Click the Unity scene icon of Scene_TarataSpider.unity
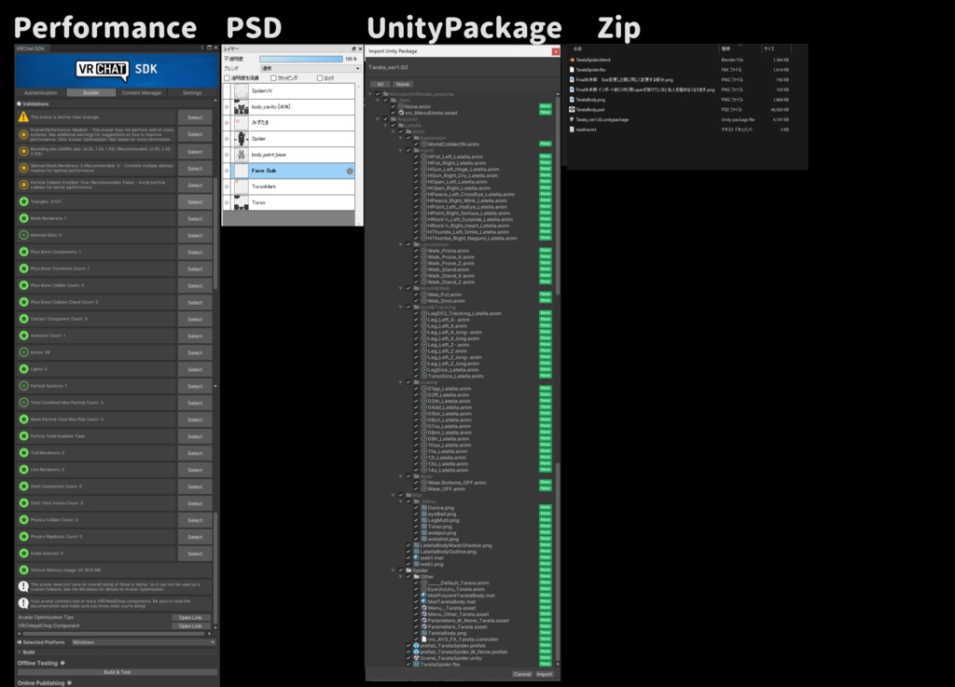 (x=416, y=658)
